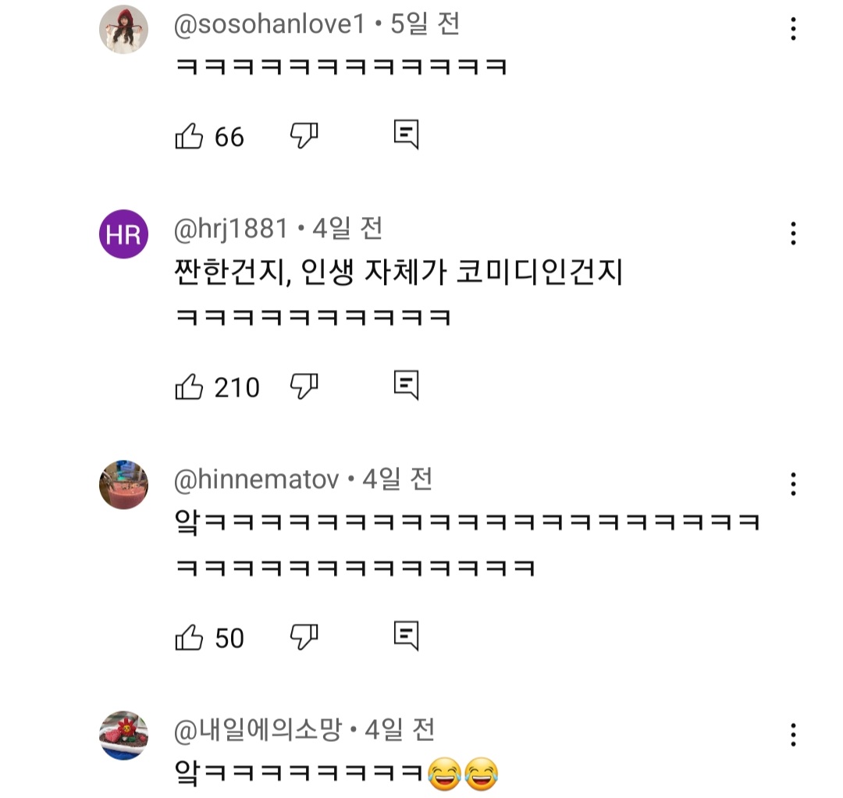Tap @hinnematov's profile picture
This screenshot has width=843, height=798.
coord(124,485)
